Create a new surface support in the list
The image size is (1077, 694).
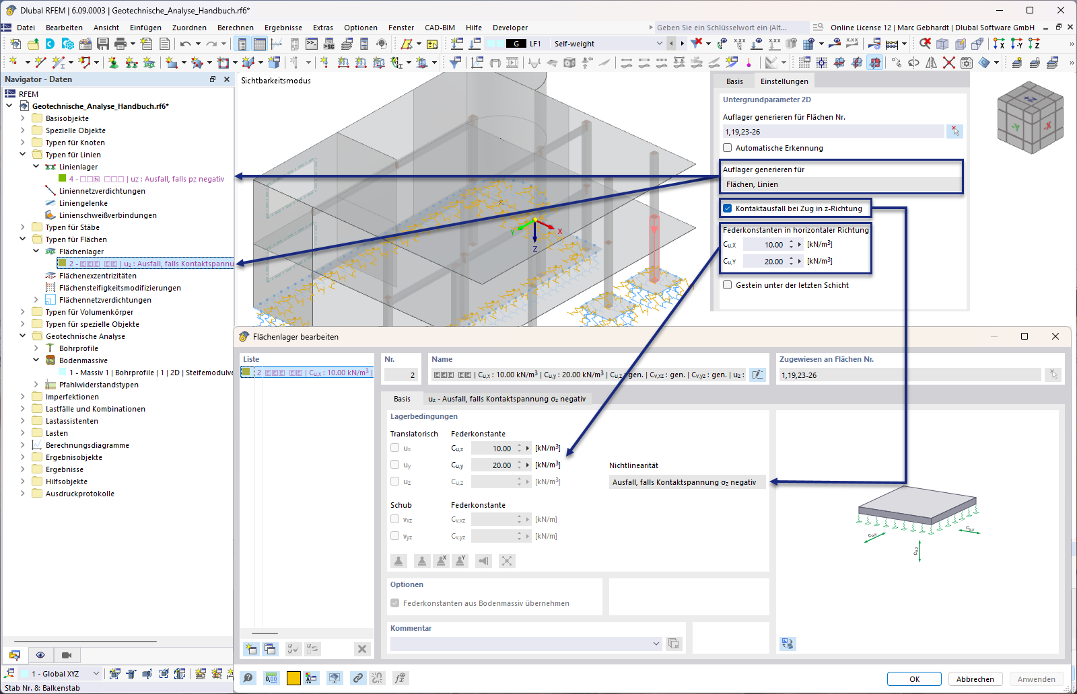tap(251, 649)
